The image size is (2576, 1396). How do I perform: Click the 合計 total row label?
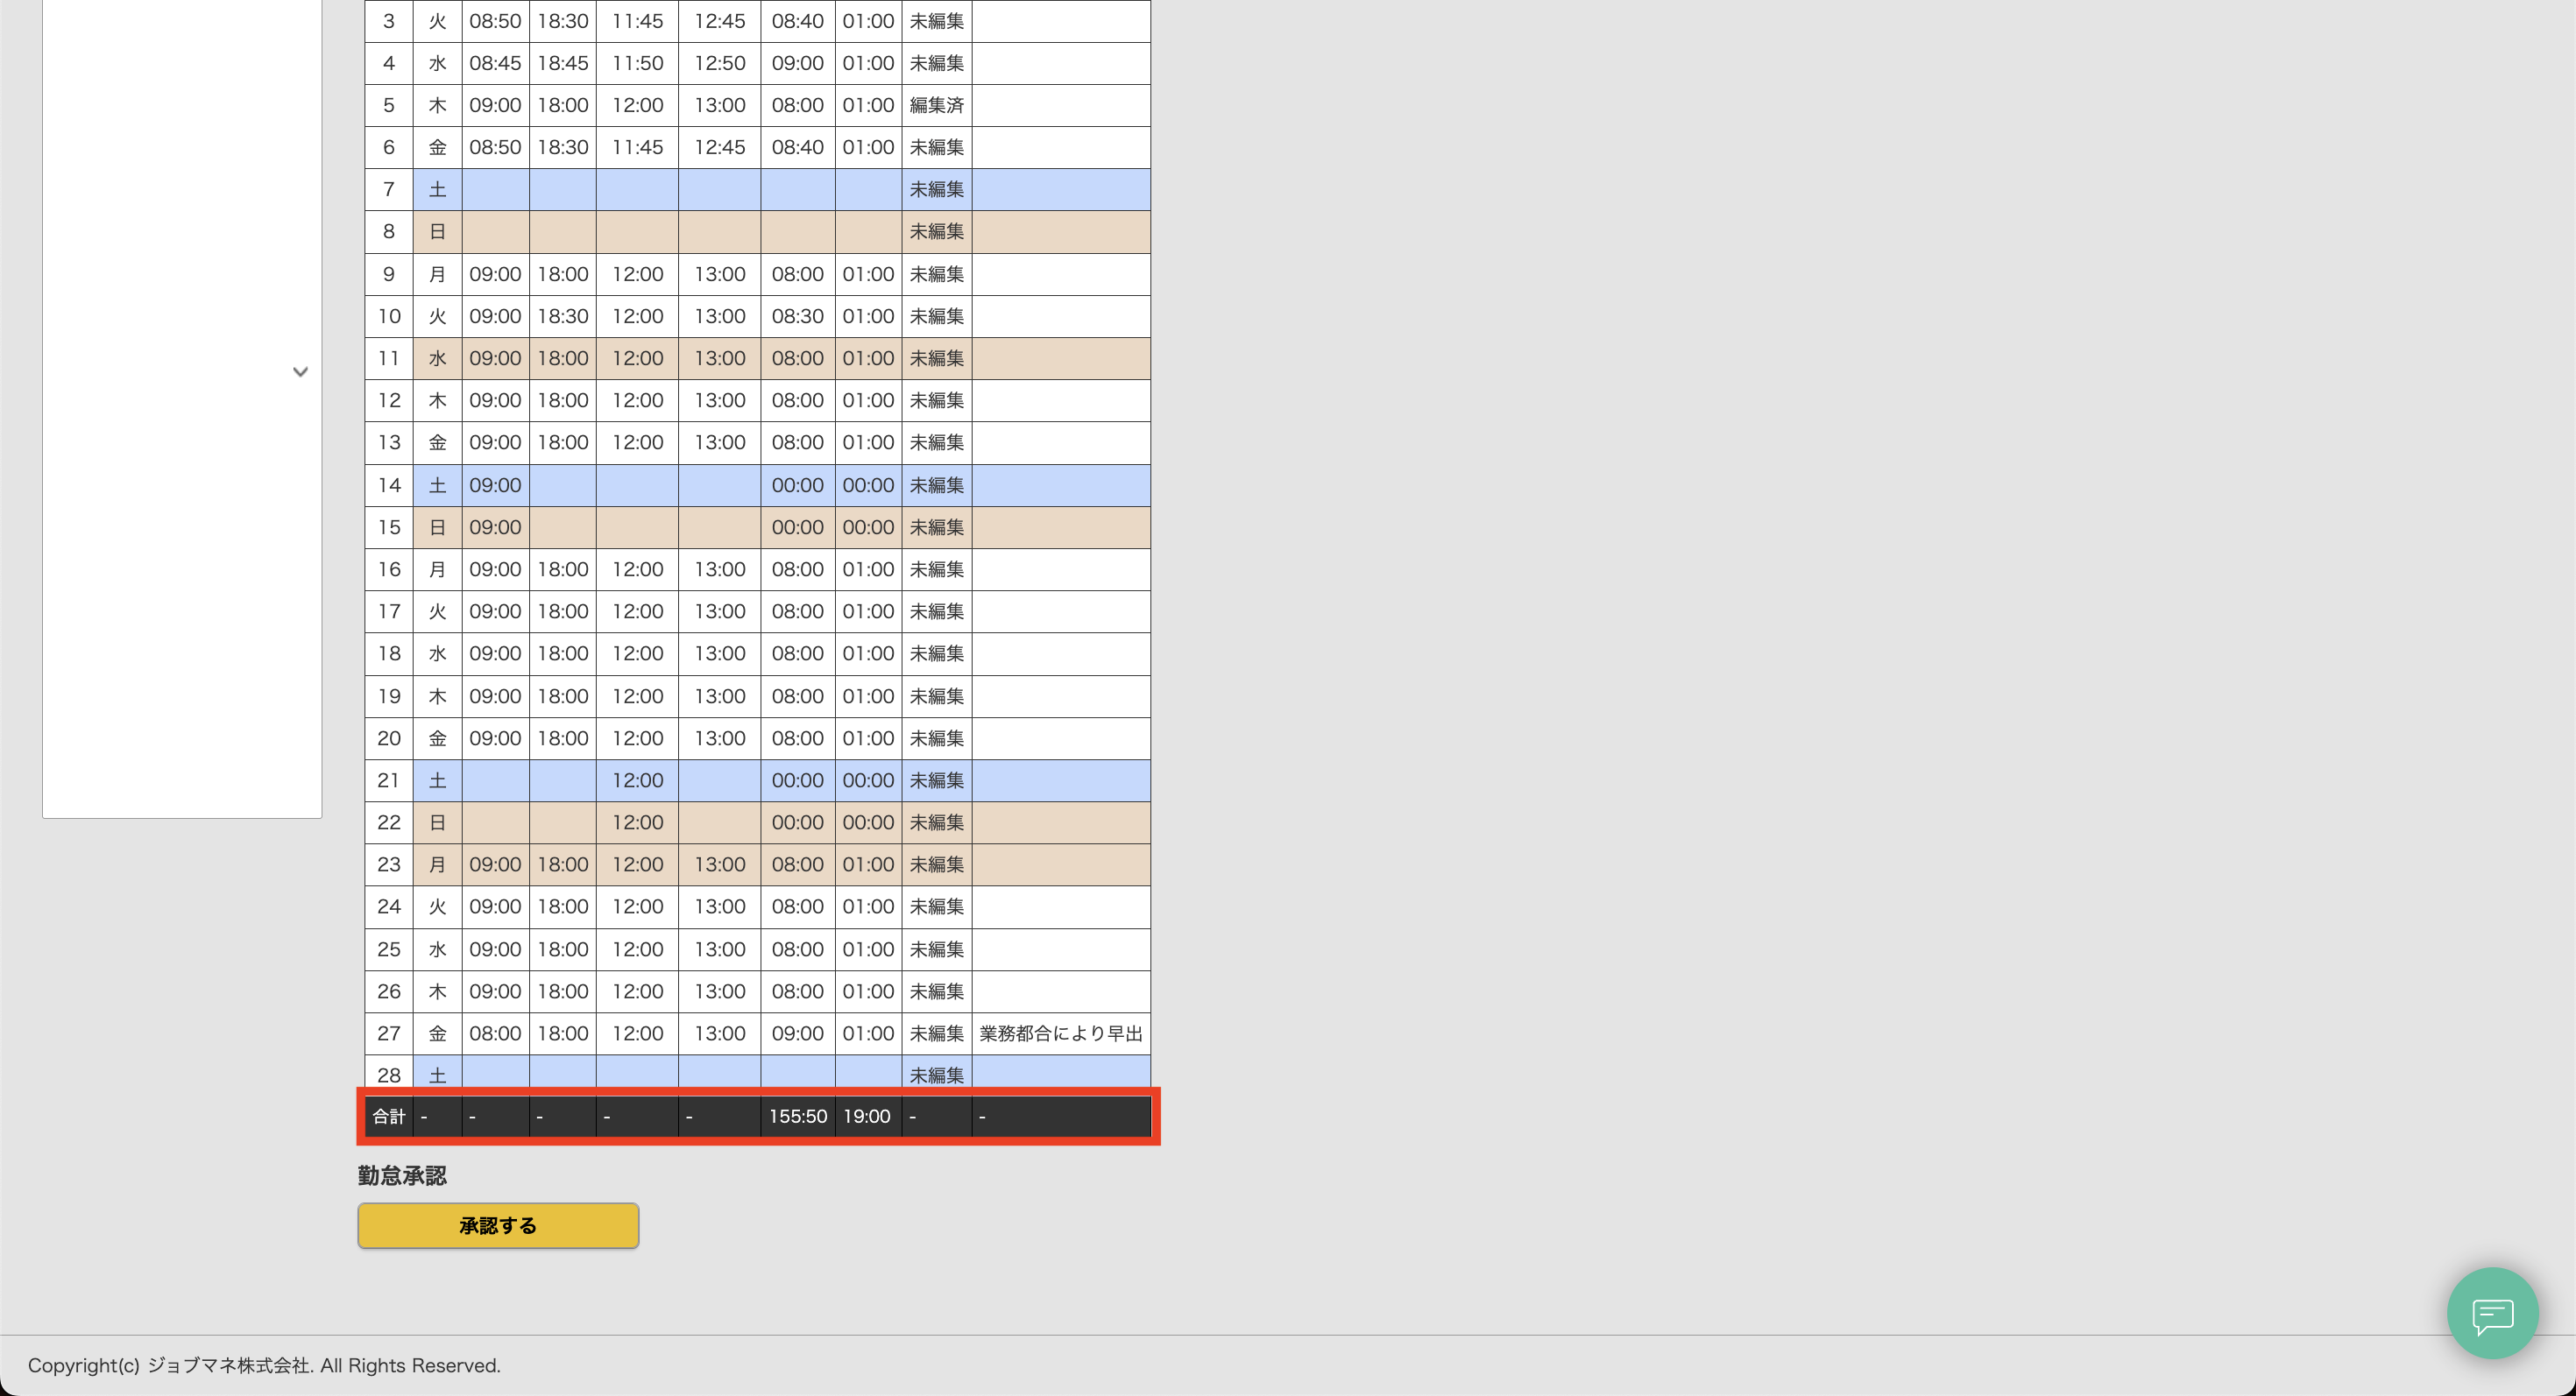click(x=389, y=1117)
